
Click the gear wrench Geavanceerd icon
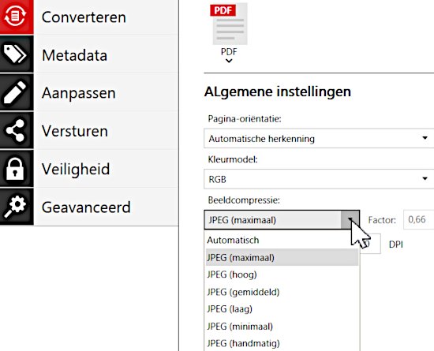tap(17, 207)
